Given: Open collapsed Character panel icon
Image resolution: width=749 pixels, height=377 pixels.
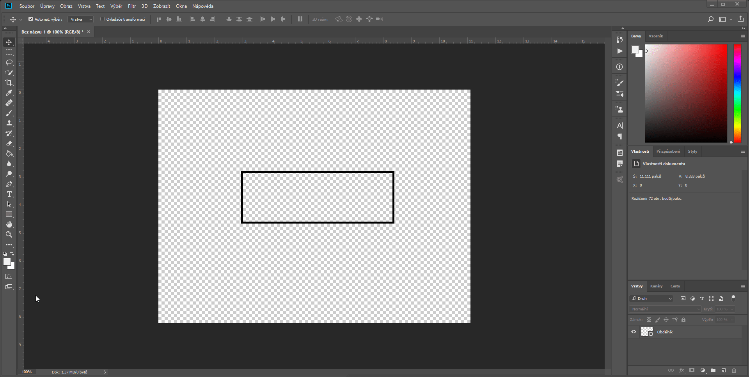Looking at the screenshot, I should click(619, 125).
